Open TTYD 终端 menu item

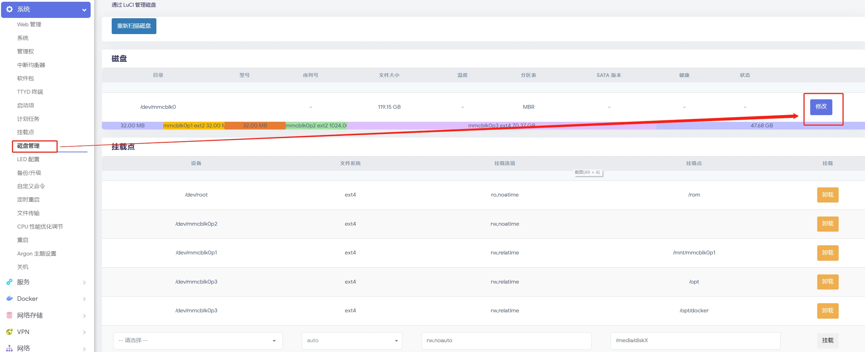click(x=30, y=92)
